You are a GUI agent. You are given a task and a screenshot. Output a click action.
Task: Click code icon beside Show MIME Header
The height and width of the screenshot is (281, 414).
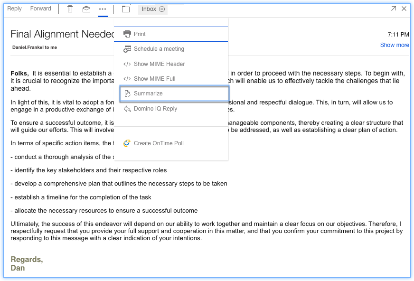127,64
